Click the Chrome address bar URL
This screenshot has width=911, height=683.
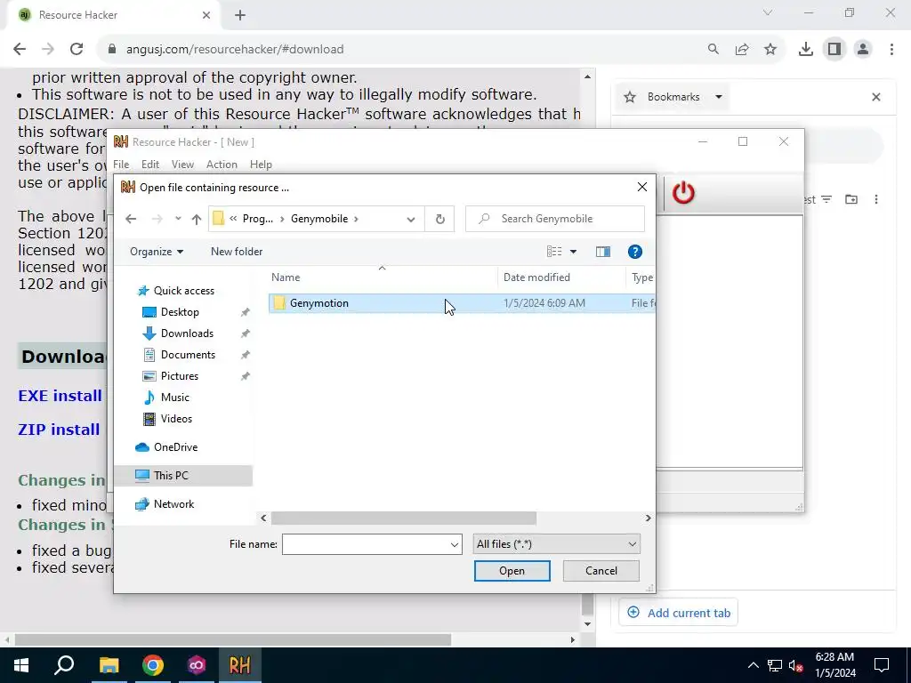pyautogui.click(x=235, y=50)
